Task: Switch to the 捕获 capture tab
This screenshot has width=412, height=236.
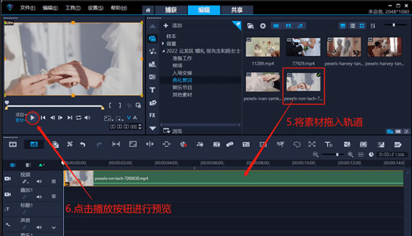Action: (171, 10)
